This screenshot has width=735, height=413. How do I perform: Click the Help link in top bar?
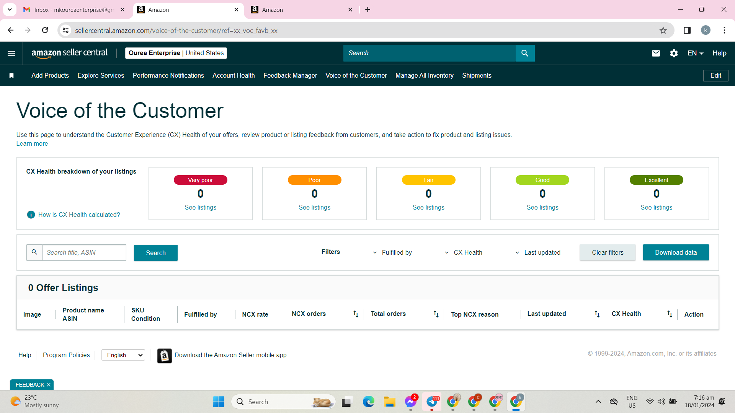pos(719,53)
